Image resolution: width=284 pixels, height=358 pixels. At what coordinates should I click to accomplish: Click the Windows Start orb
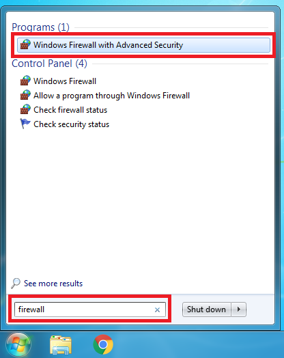coord(18,345)
